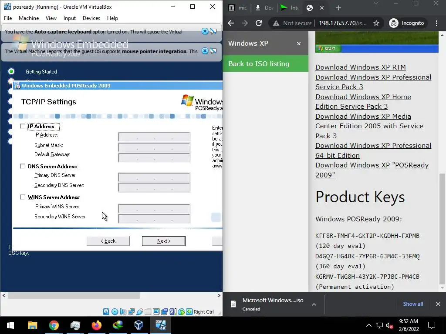Click Show all downloads
446x334 pixels.
point(413,304)
